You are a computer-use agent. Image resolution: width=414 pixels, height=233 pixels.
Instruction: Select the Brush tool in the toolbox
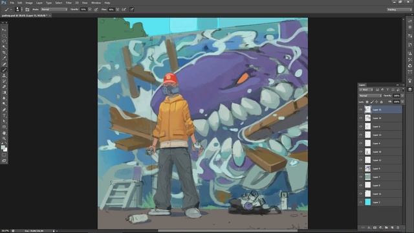[x=4, y=70]
